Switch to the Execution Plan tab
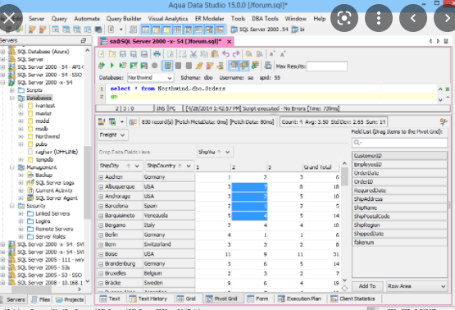The height and width of the screenshot is (310, 455). point(299,299)
